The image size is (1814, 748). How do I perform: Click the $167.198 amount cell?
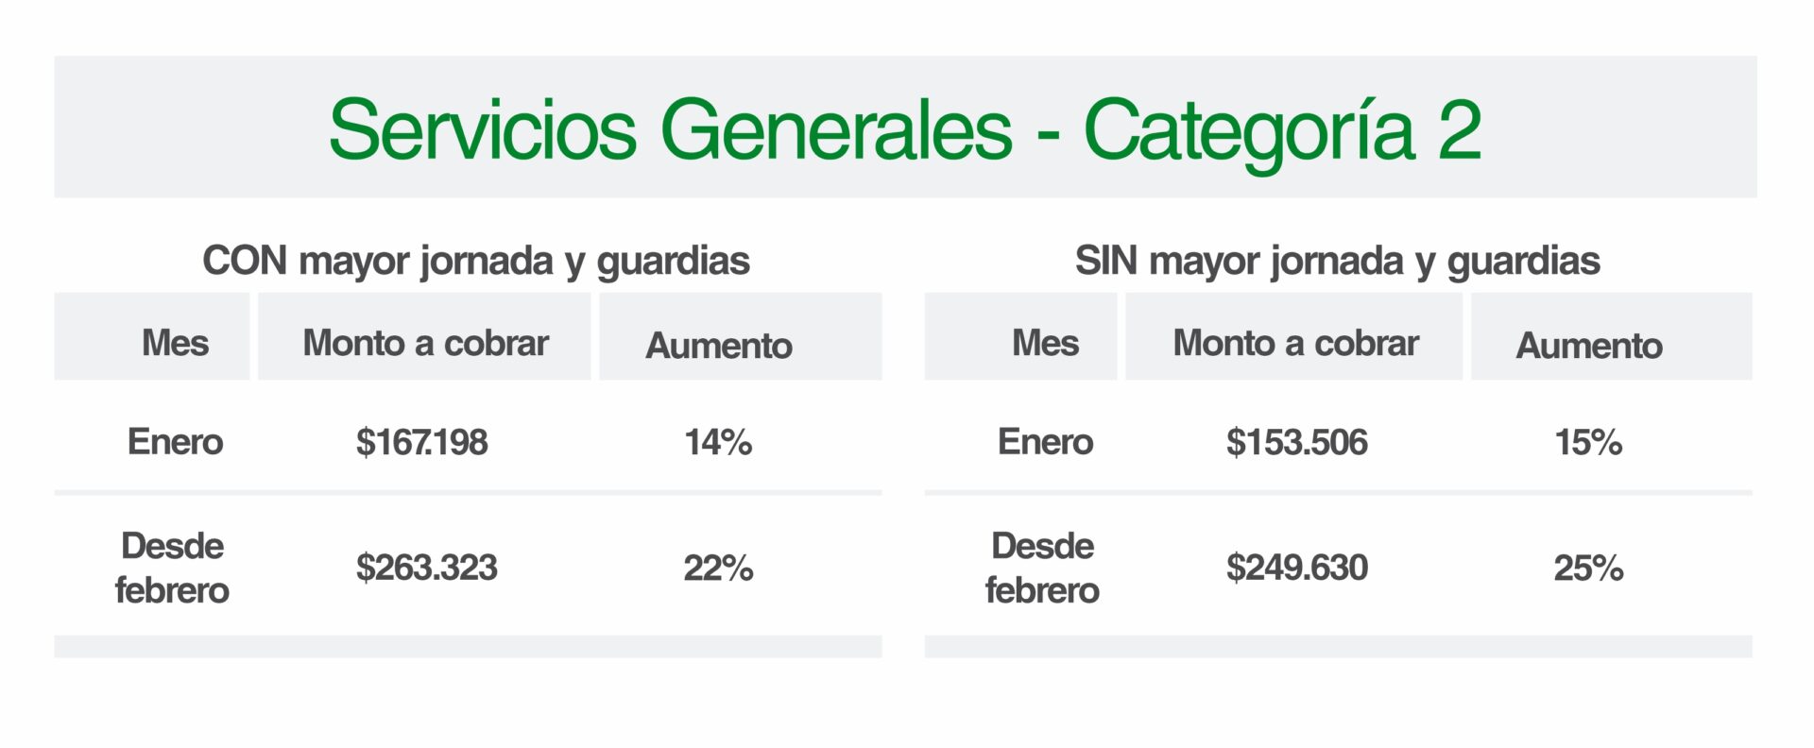coord(421,442)
